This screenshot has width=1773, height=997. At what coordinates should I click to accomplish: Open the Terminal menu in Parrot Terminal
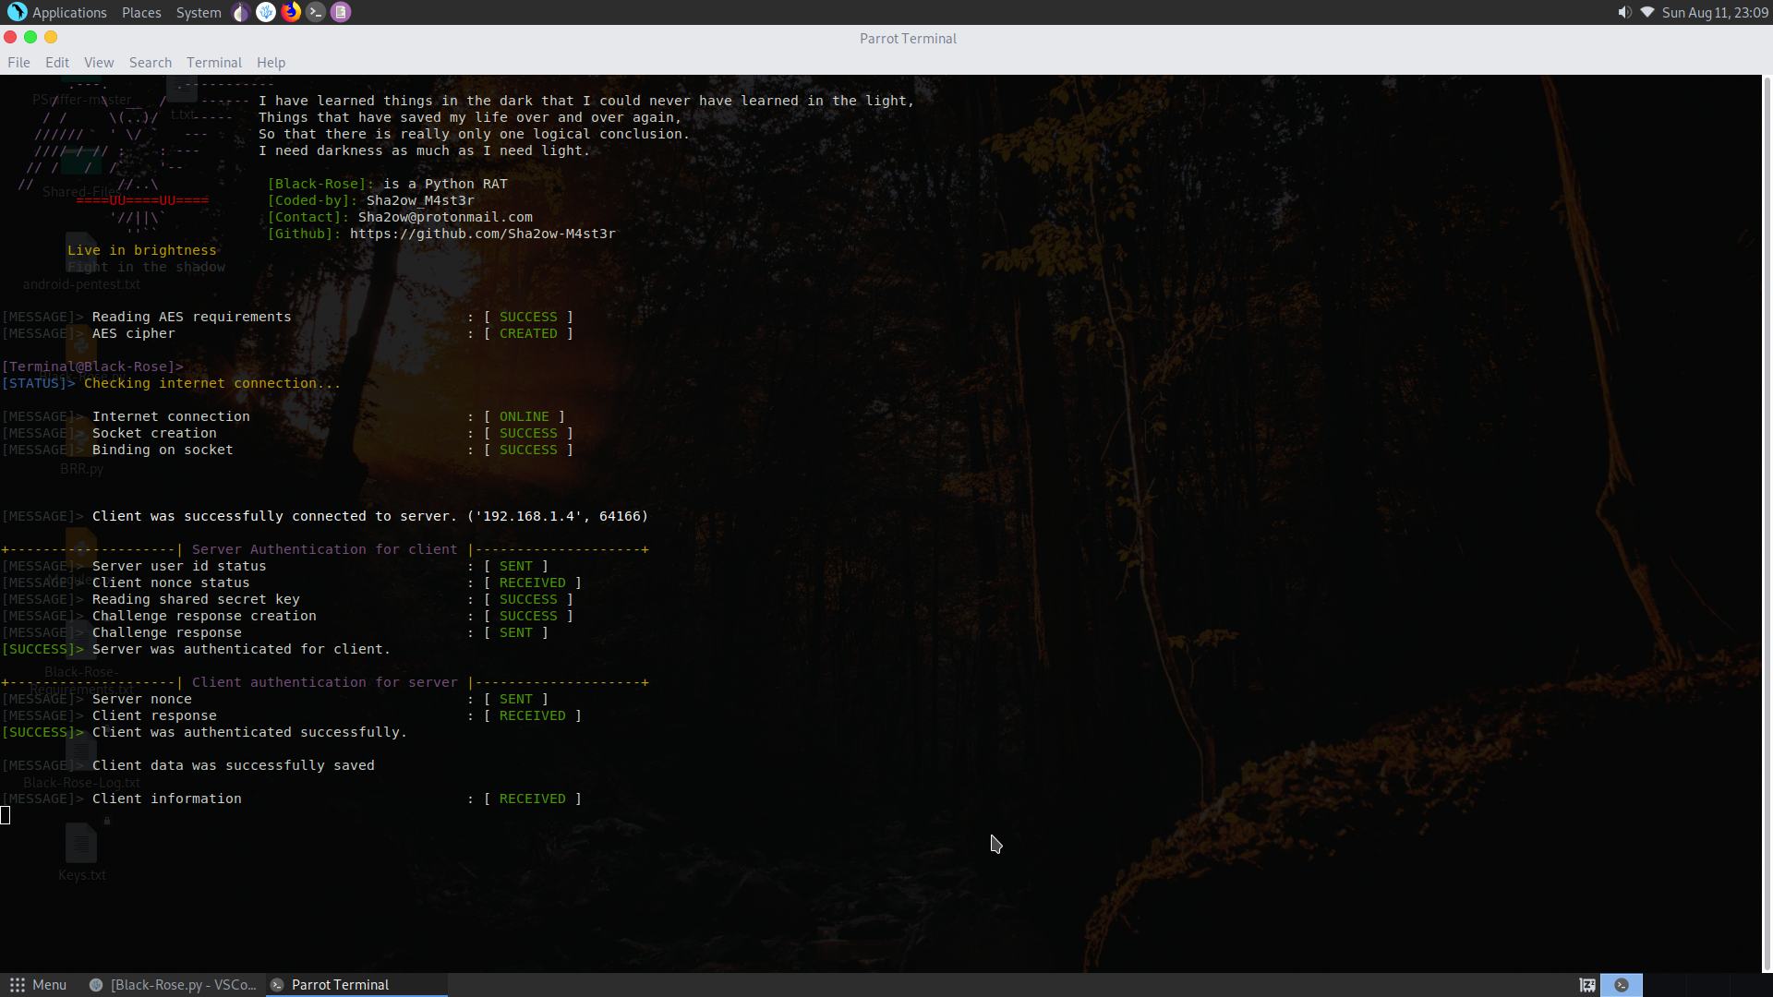point(213,62)
